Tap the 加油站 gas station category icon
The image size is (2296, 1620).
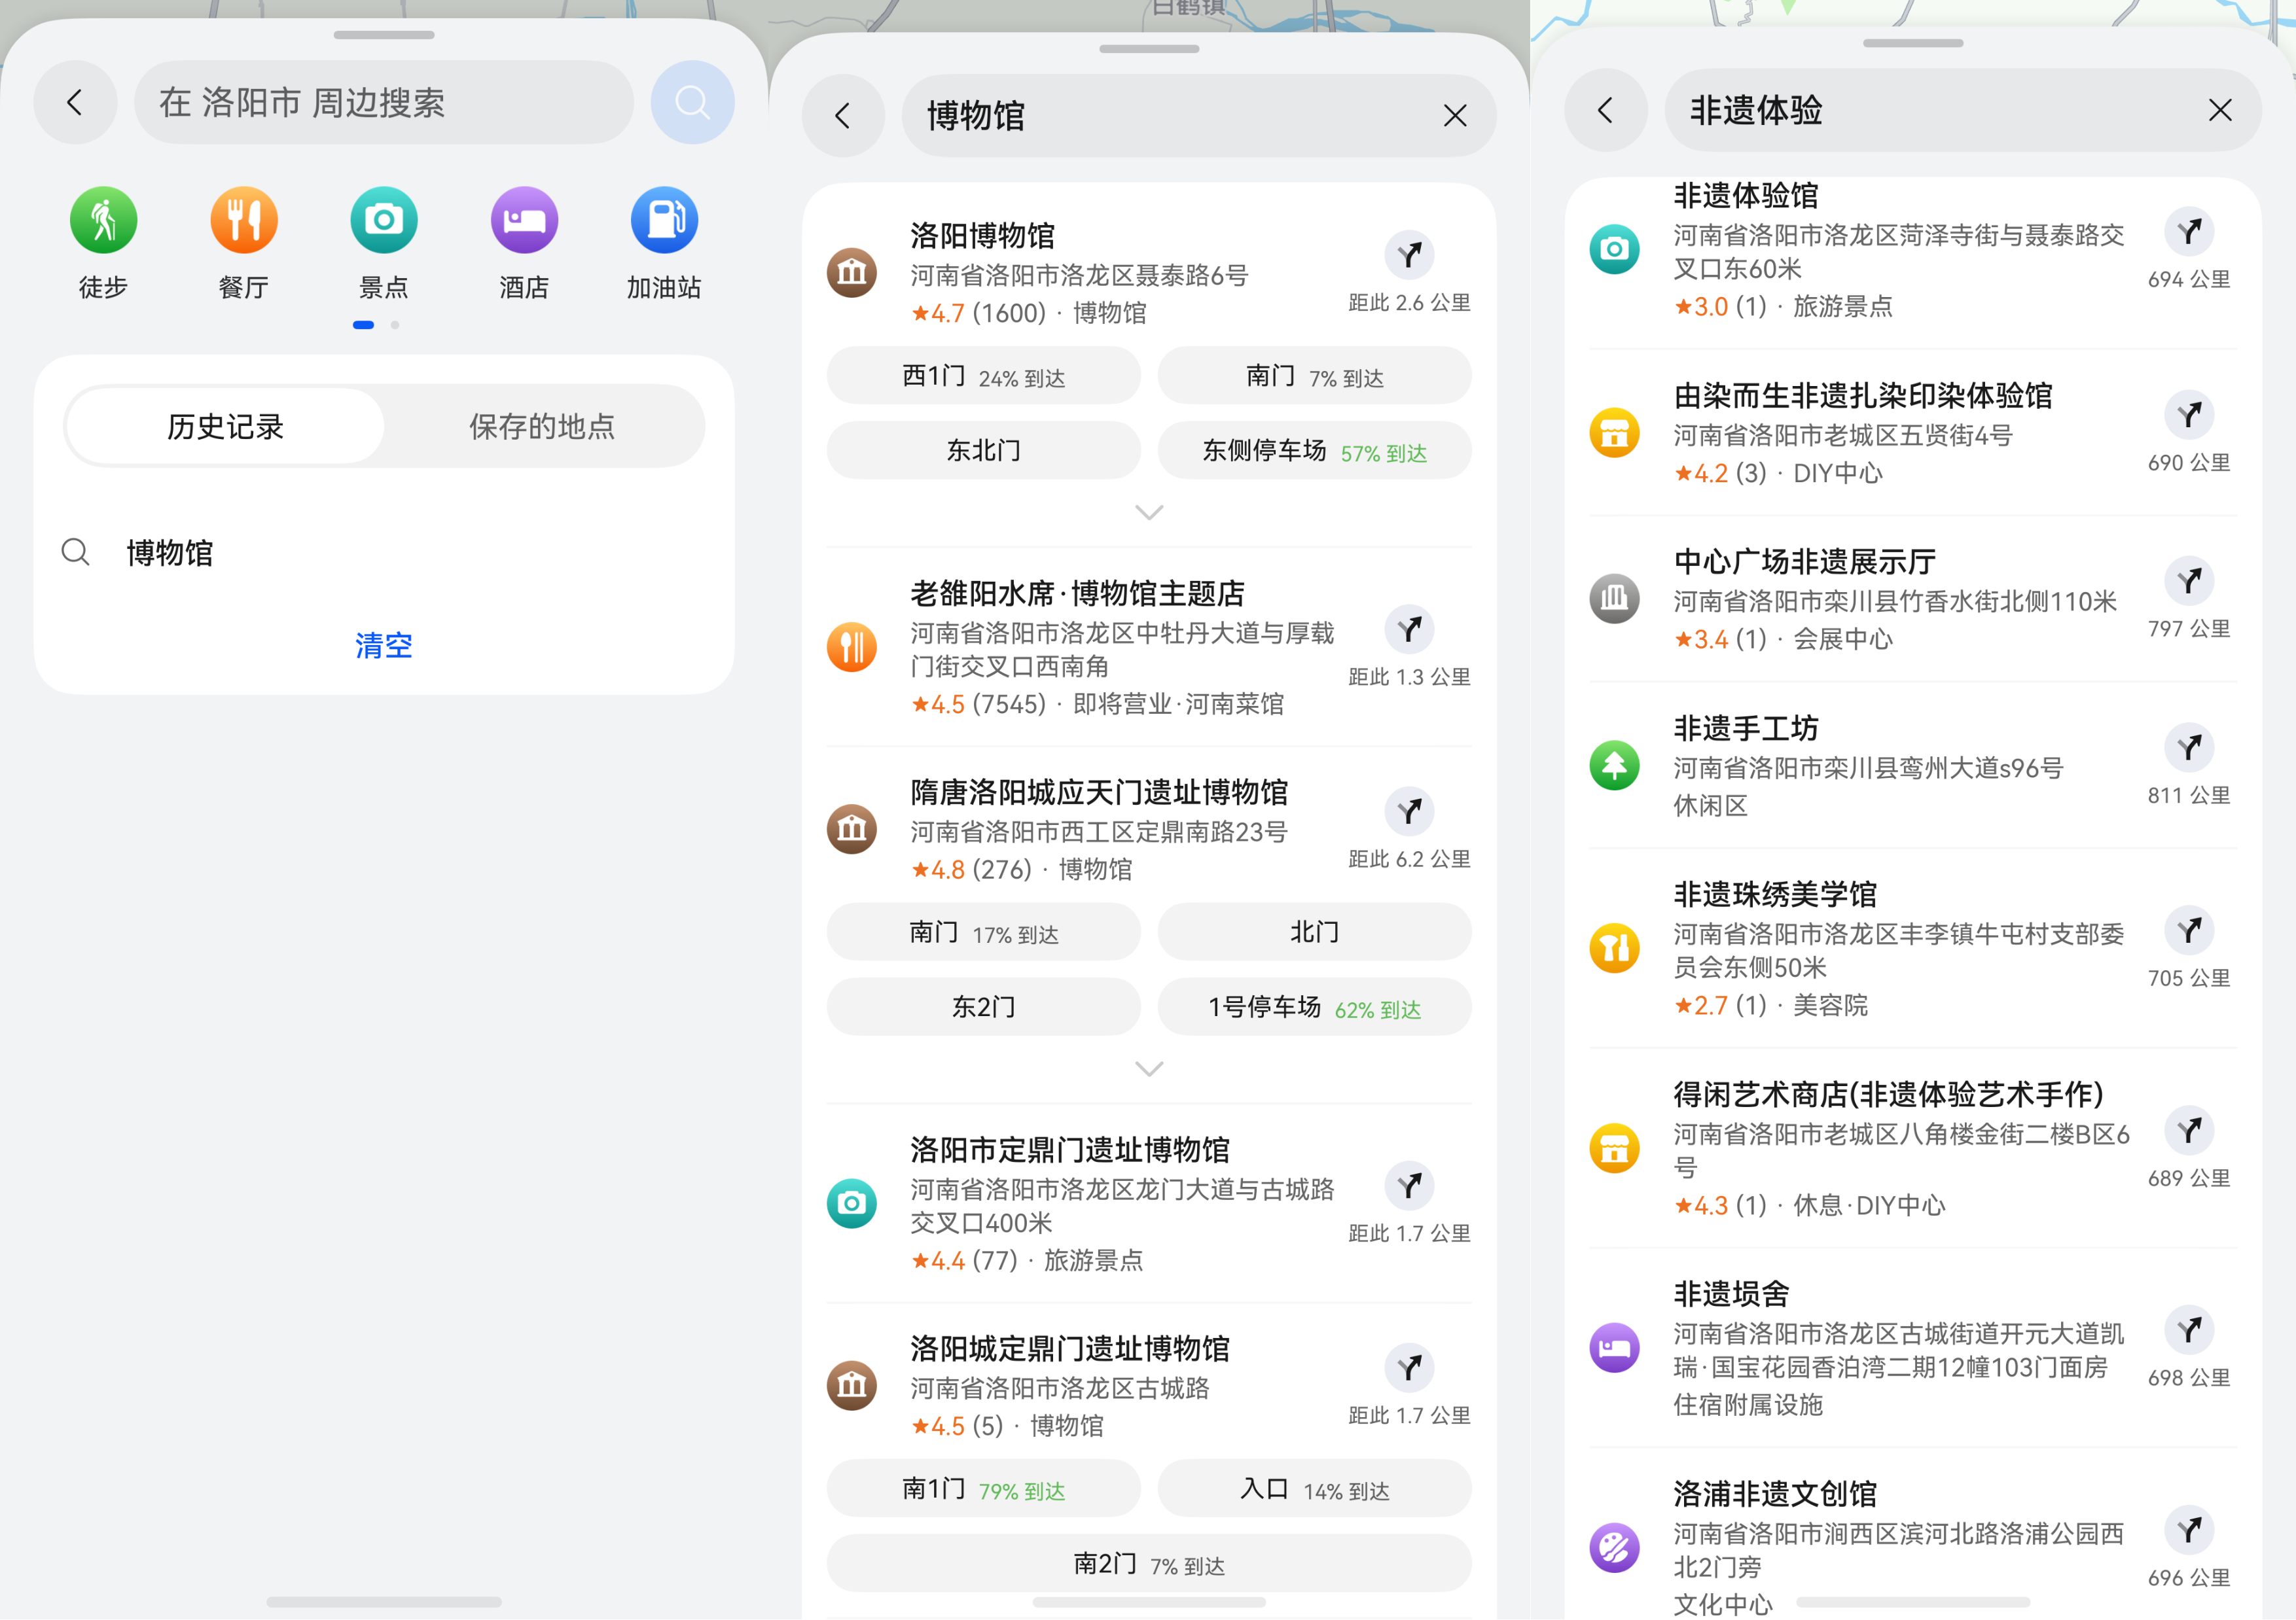(664, 220)
